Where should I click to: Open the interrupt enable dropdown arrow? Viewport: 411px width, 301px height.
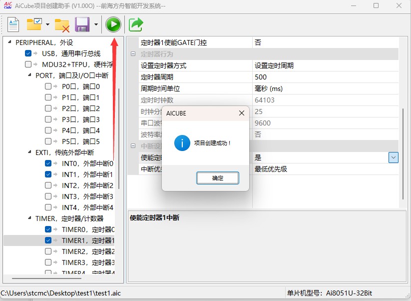tap(393, 157)
